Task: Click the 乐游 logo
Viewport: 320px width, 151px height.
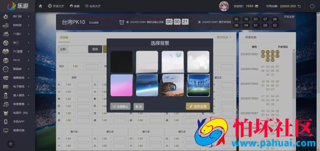Action: 17,6
